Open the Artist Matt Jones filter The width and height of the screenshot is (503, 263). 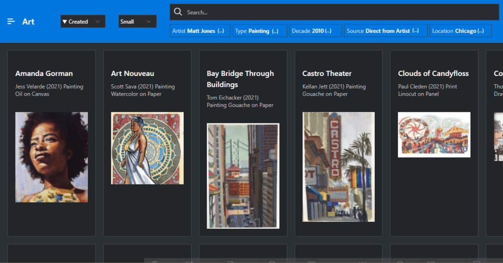tap(200, 31)
